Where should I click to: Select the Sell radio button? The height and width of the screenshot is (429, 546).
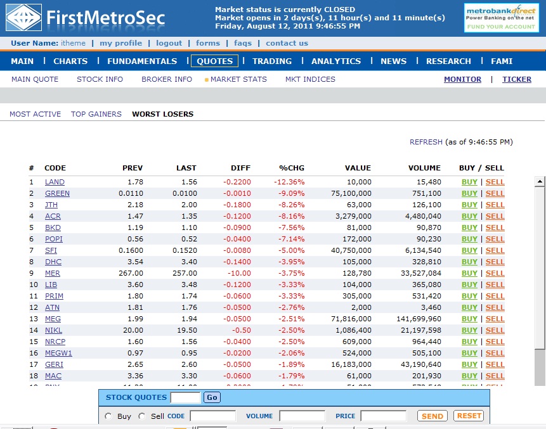click(x=141, y=416)
